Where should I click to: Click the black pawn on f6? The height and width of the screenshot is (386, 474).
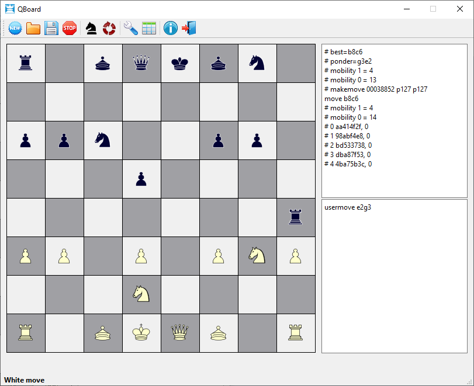pos(218,141)
